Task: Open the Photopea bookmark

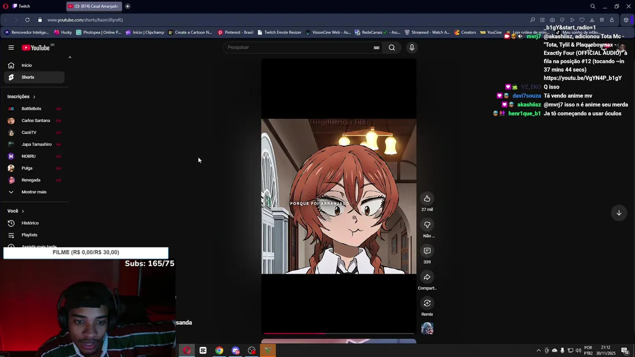Action: click(x=98, y=32)
